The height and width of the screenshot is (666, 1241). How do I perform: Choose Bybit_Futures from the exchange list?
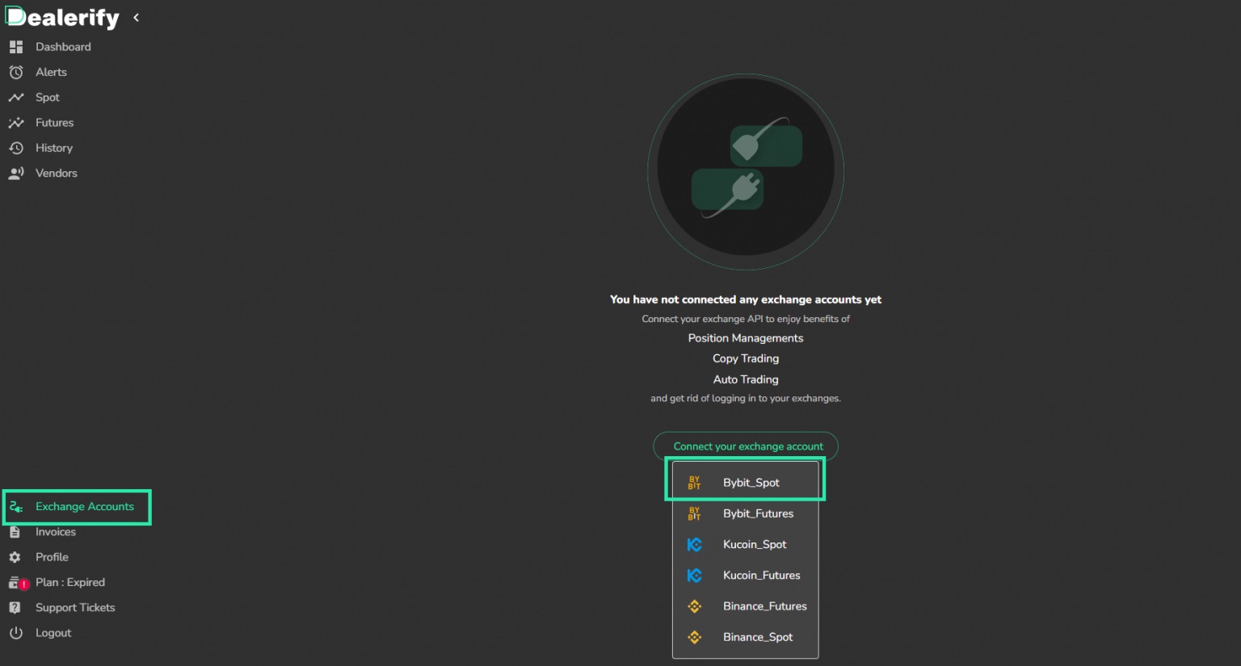click(x=745, y=513)
